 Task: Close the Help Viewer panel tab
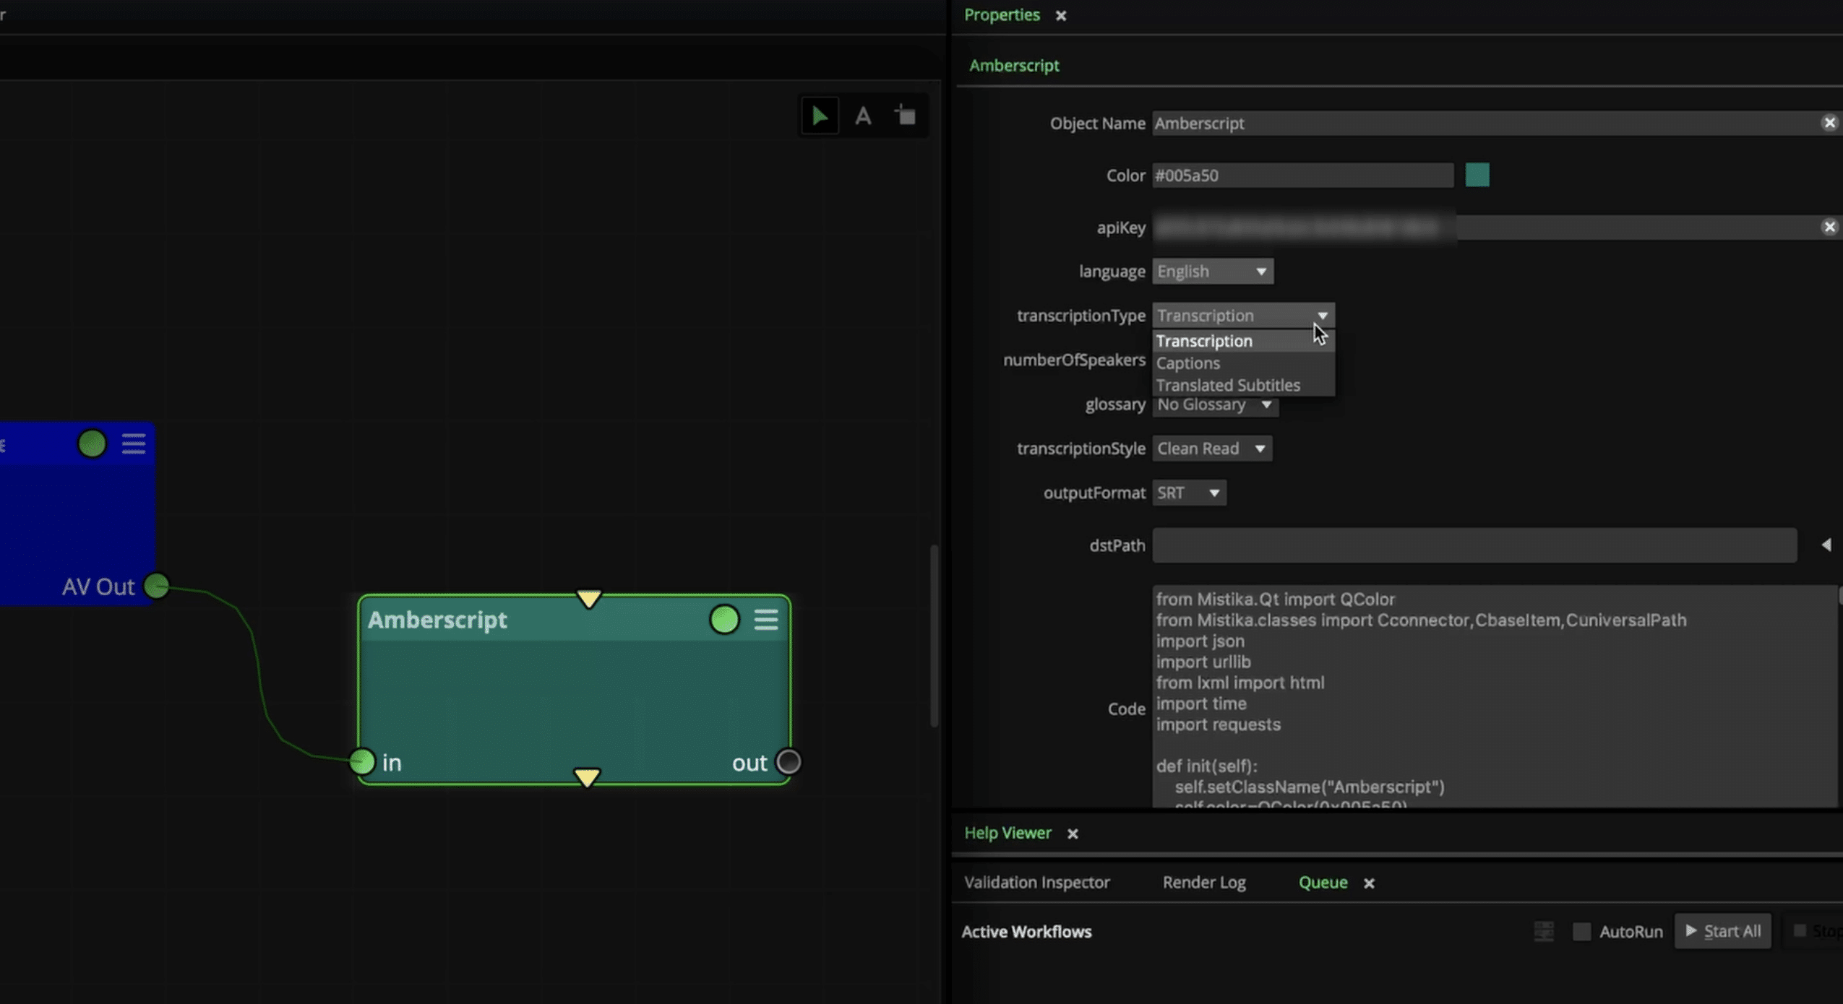click(1073, 834)
